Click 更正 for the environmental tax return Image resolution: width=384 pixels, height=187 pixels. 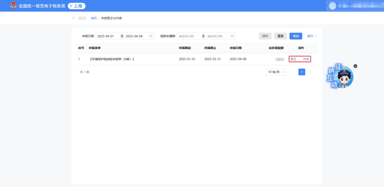[x=293, y=59]
